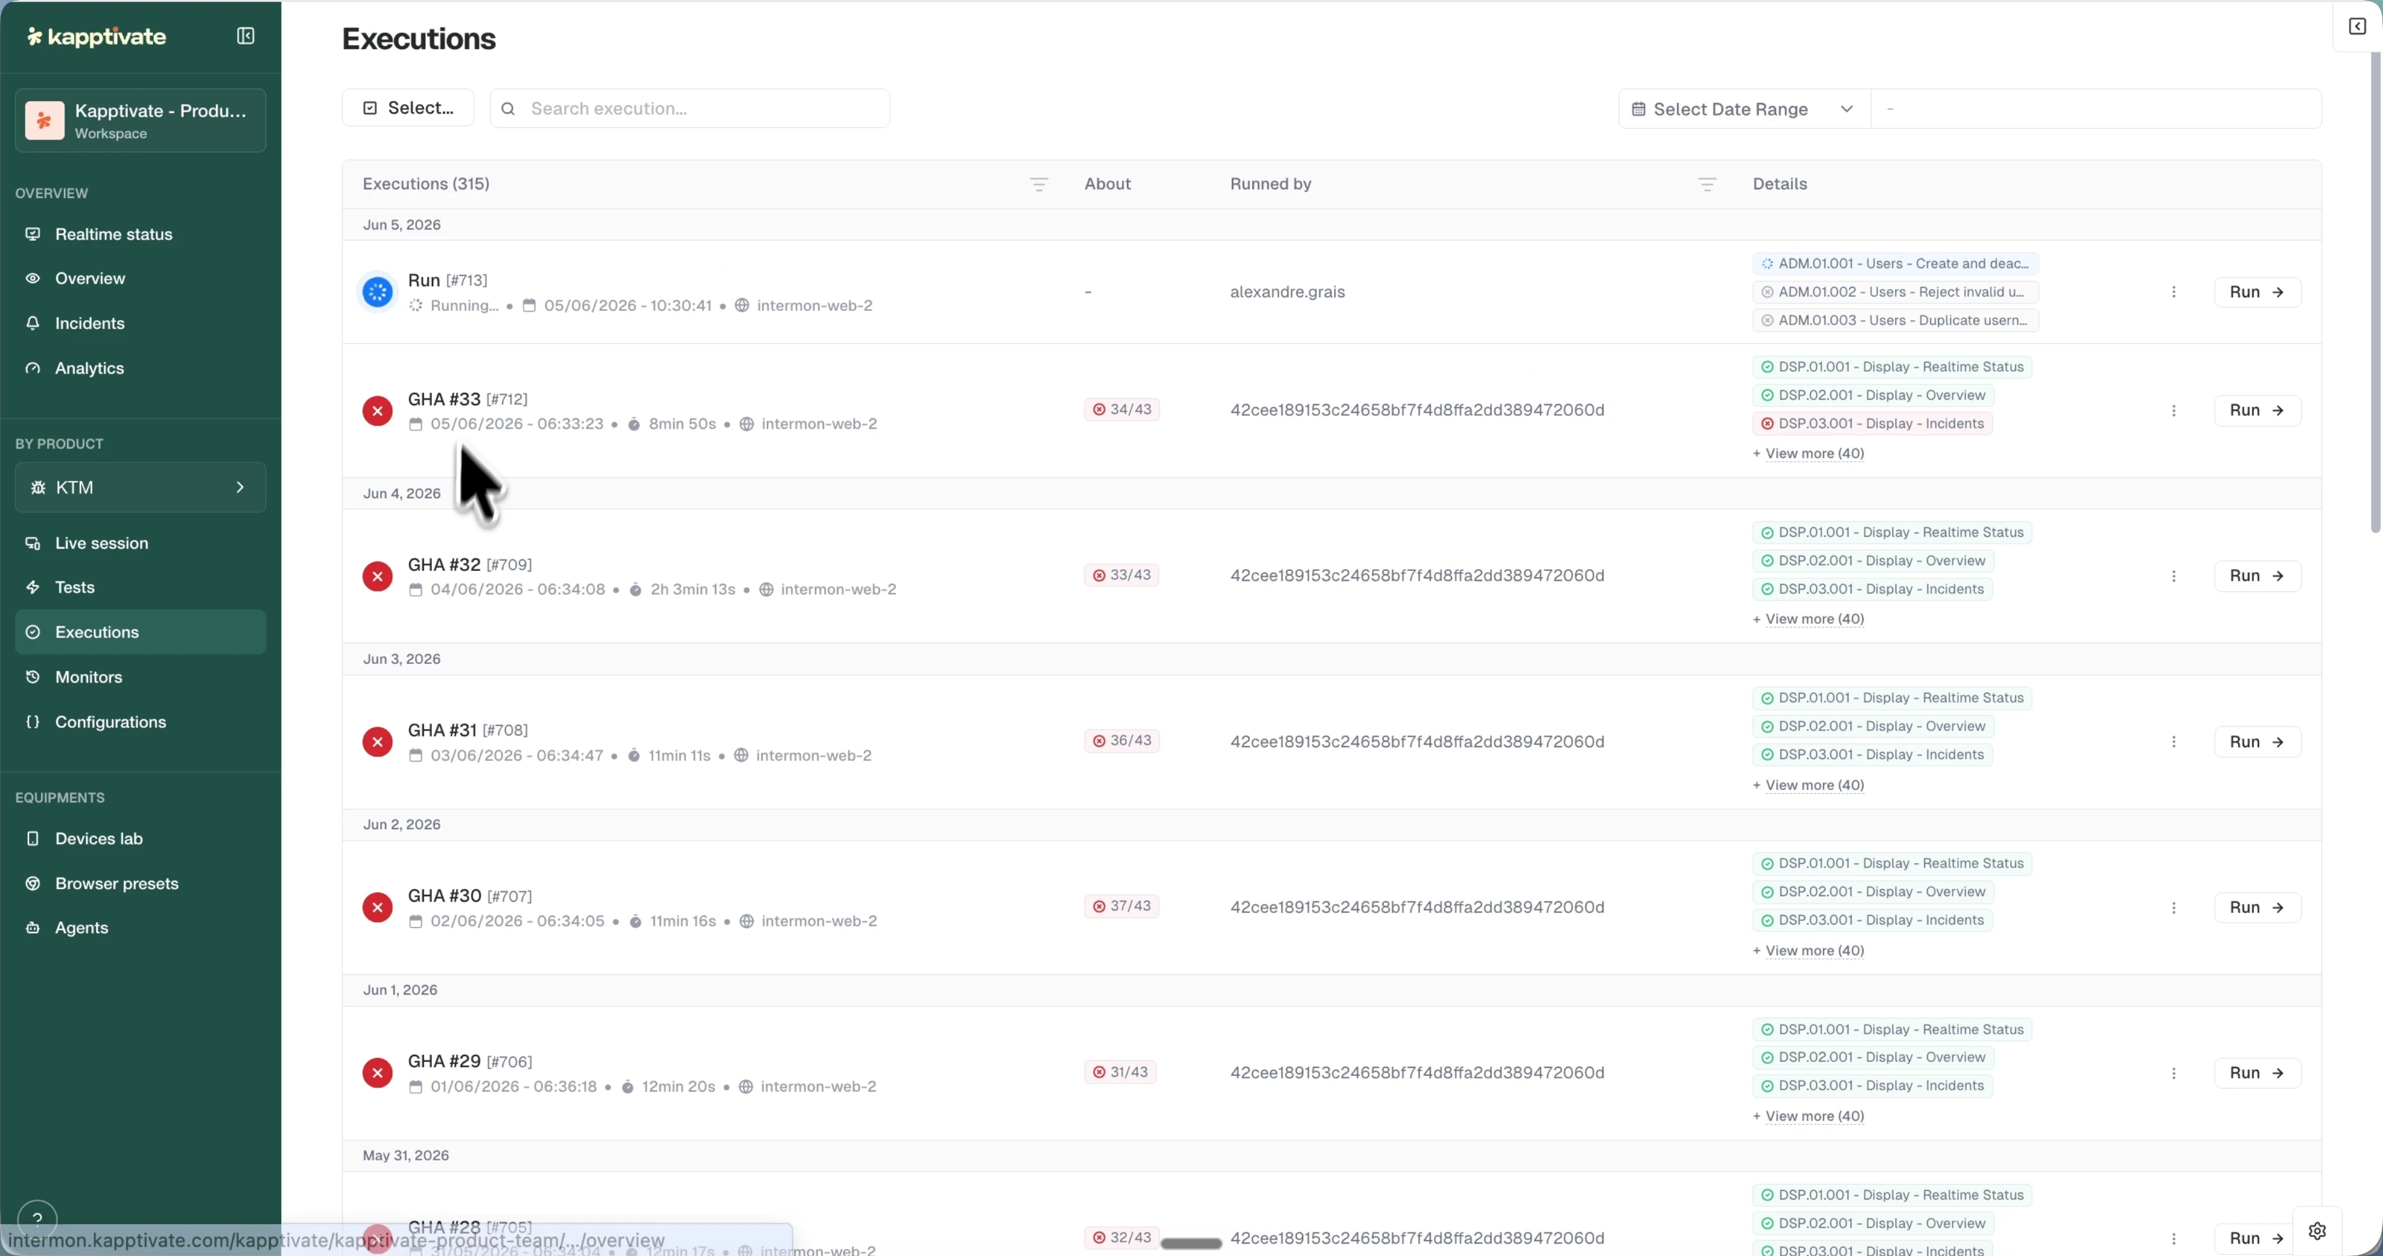
Task: Open the Select Date Range dropdown
Action: point(1744,109)
